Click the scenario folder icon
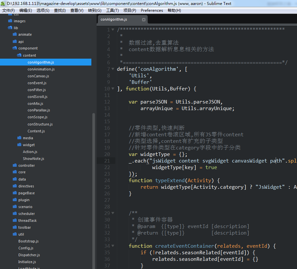The height and width of the screenshot is (269, 297). pos(15,207)
